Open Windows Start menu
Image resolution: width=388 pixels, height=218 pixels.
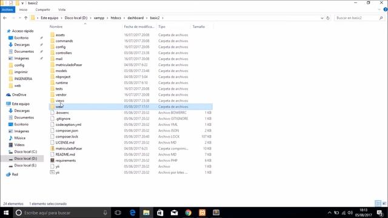[6, 213]
